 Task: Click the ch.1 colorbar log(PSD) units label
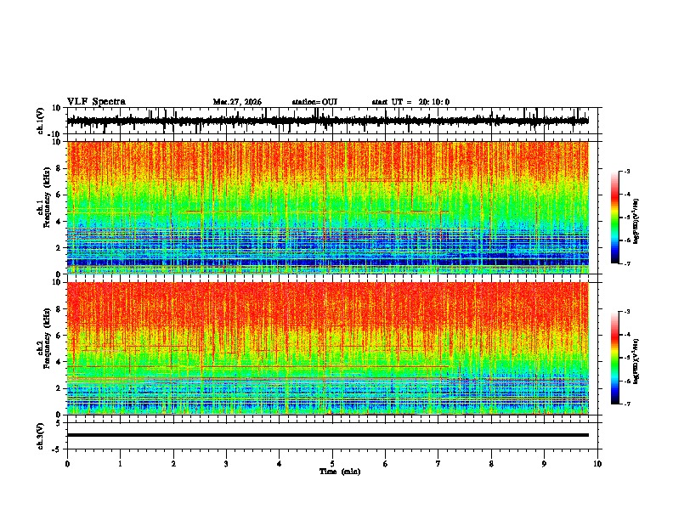pyautogui.click(x=636, y=222)
